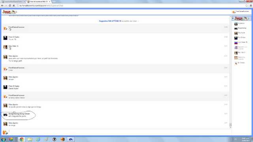
Task: Open a new browser tab
Action: (54, 2)
